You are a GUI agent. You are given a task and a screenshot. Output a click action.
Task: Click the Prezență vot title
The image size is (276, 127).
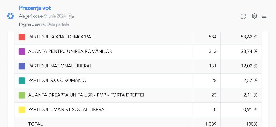pyautogui.click(x=35, y=8)
